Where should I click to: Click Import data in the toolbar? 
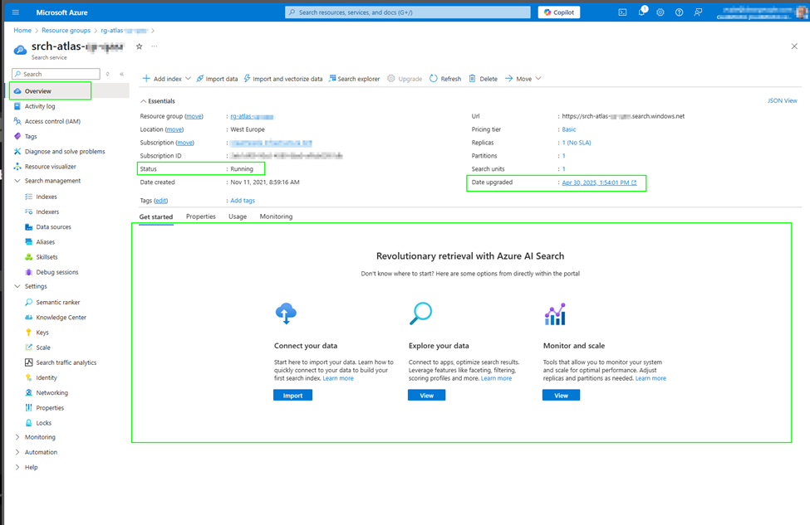(217, 79)
